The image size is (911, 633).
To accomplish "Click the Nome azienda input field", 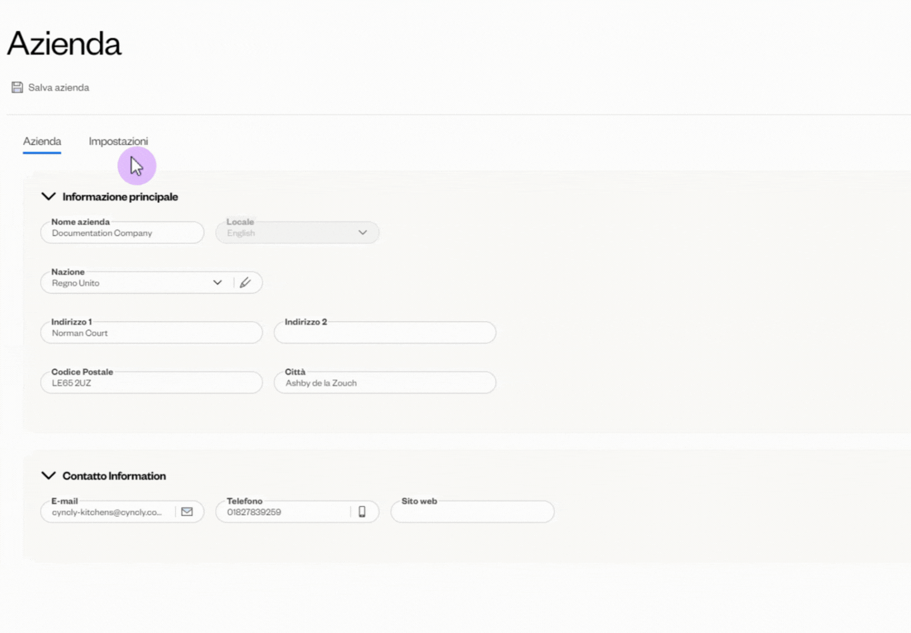I will point(122,233).
